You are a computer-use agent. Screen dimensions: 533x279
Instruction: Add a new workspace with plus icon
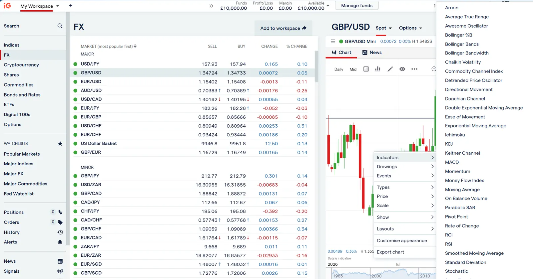click(71, 6)
